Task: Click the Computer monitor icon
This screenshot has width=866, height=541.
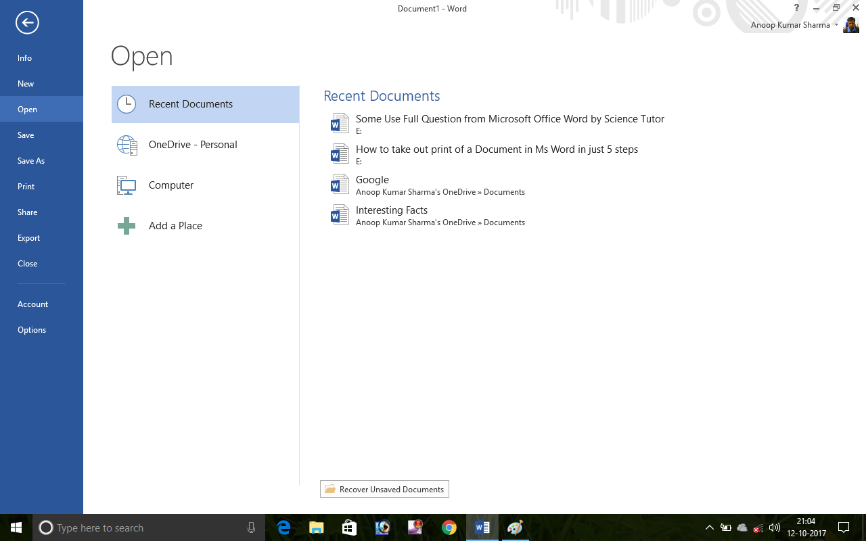Action: pyautogui.click(x=126, y=185)
